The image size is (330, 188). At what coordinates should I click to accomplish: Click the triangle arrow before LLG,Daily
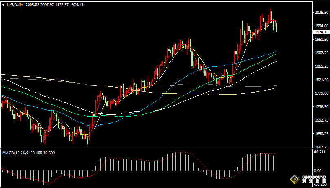click(x=3, y=5)
